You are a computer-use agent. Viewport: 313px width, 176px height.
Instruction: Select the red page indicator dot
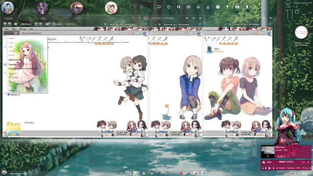click(146, 18)
